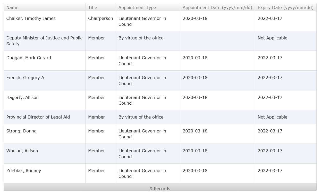The width and height of the screenshot is (321, 193).
Task: Sort table by the Name column header
Action: point(12,7)
